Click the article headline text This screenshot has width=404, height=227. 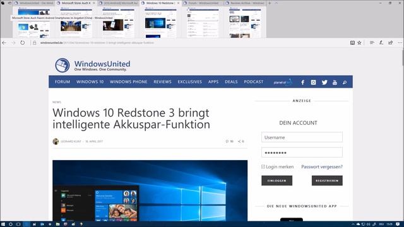(131, 119)
